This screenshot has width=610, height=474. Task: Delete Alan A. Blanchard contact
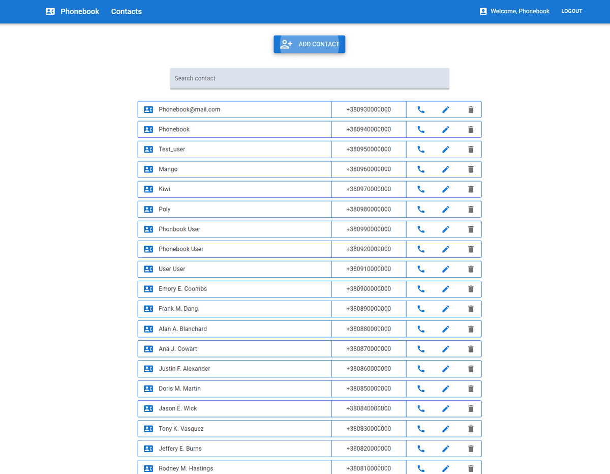tap(471, 329)
